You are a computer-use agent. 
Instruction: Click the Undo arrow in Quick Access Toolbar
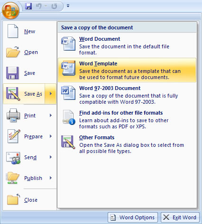click(38, 6)
